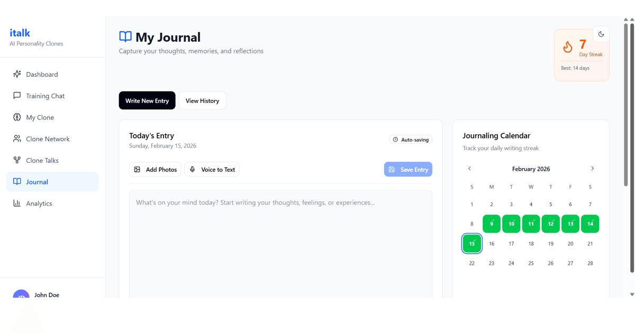Open the Analytics page
The width and height of the screenshot is (635, 333).
click(x=52, y=203)
